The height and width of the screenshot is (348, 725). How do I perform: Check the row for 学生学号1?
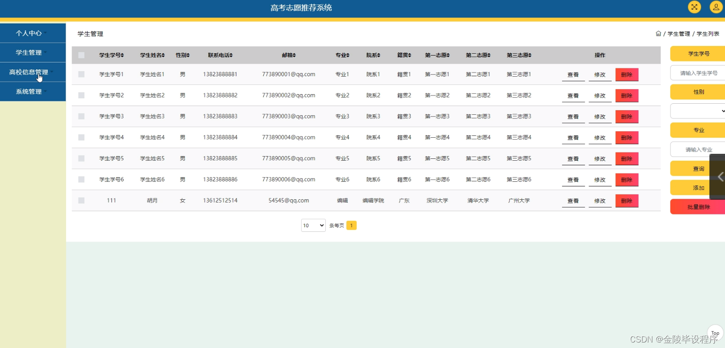point(81,74)
